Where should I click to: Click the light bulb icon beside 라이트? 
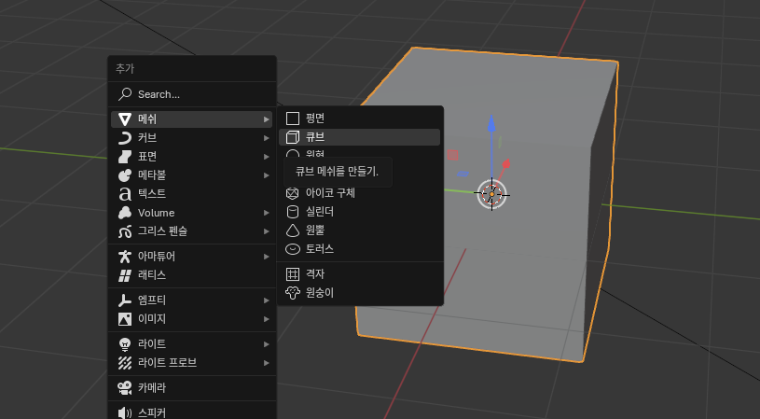click(125, 344)
